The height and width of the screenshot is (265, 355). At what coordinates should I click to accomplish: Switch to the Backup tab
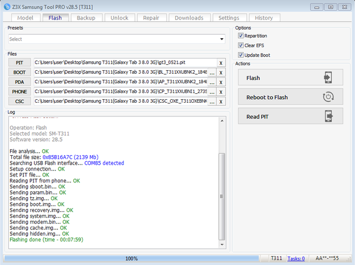(x=86, y=18)
